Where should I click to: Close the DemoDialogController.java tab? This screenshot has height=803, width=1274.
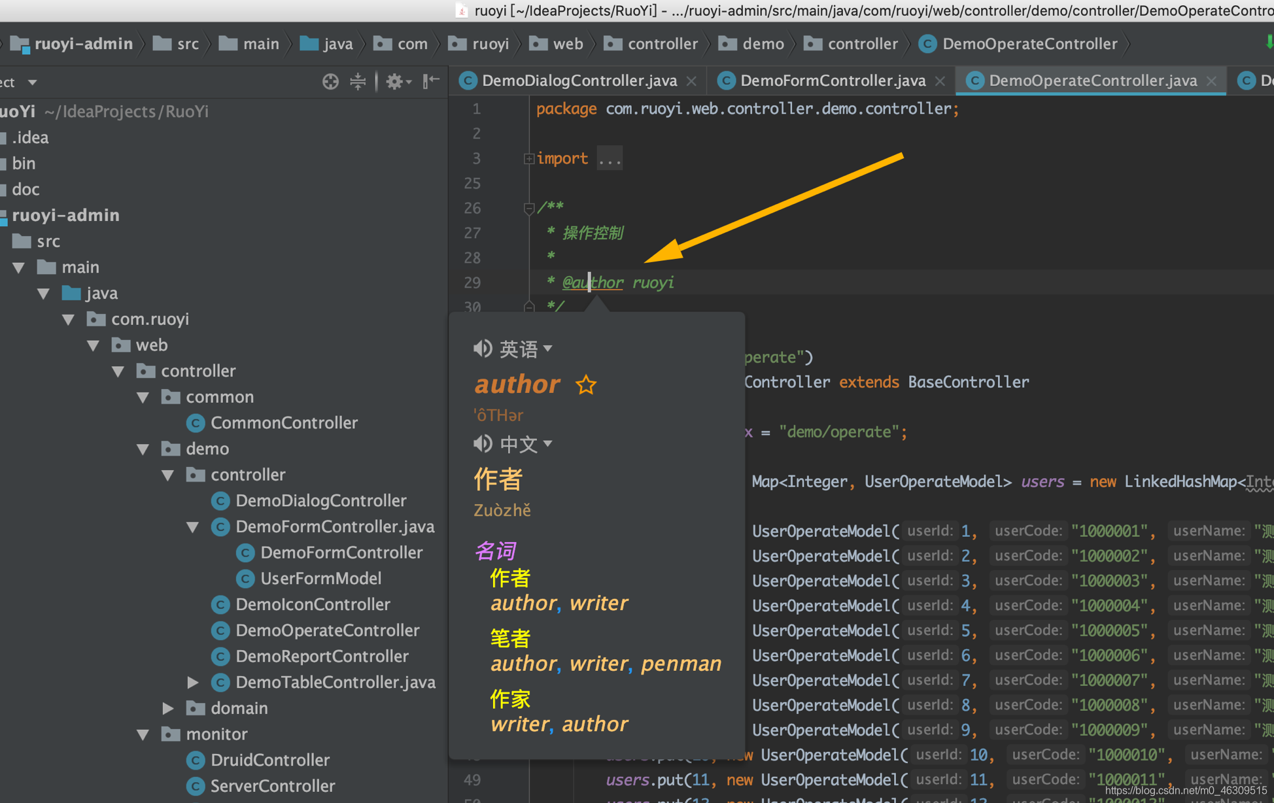click(x=691, y=81)
